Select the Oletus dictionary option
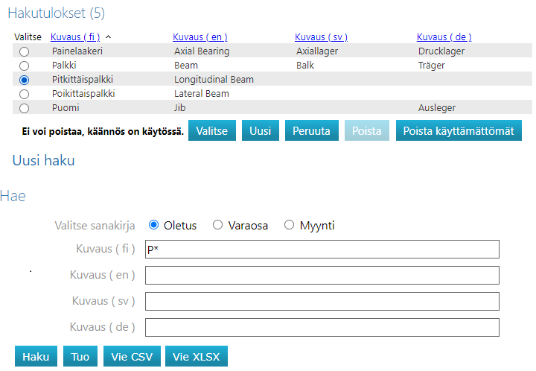The height and width of the screenshot is (371, 536). coord(154,225)
